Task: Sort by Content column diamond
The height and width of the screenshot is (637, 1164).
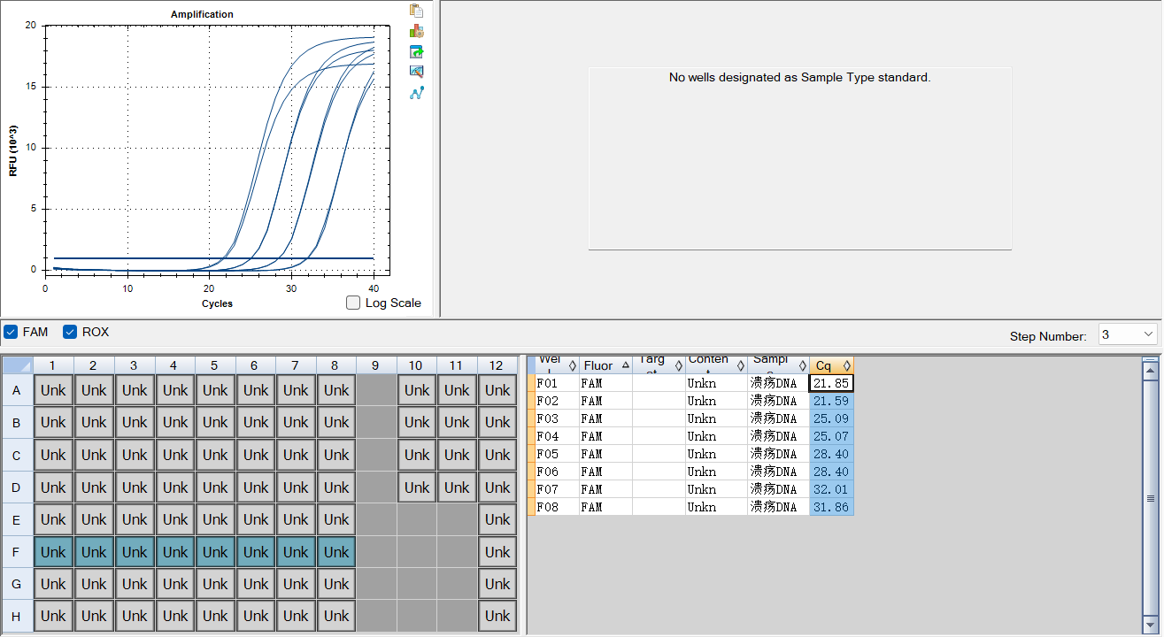Action: click(741, 365)
